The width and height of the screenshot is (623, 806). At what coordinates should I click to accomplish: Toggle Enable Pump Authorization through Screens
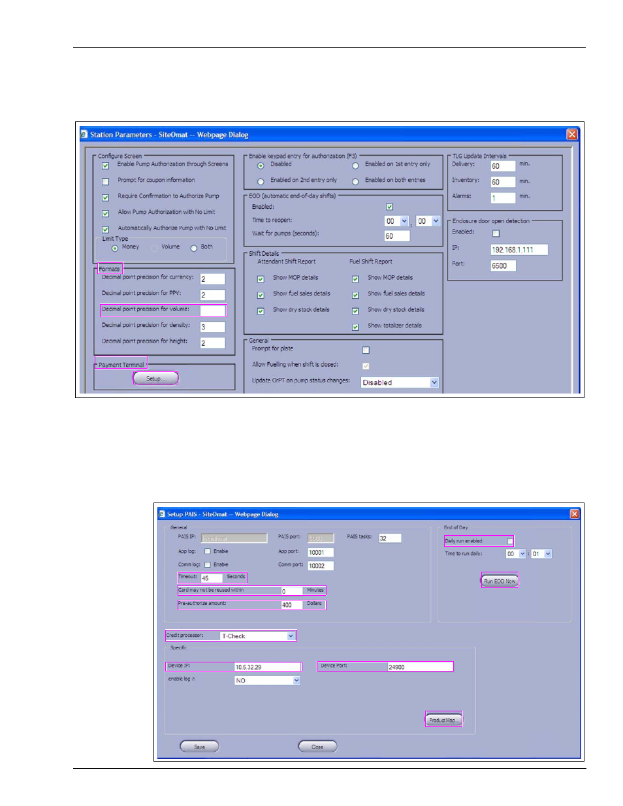point(105,166)
